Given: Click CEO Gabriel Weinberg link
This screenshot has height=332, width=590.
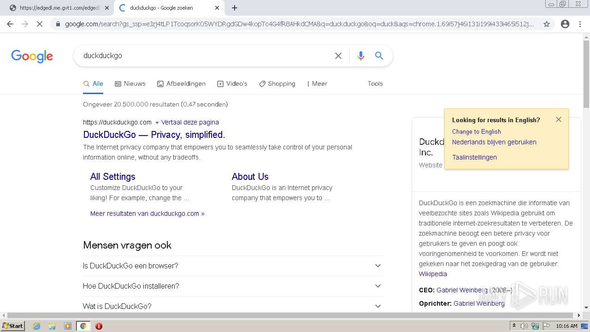Looking at the screenshot, I should pyautogui.click(x=462, y=290).
